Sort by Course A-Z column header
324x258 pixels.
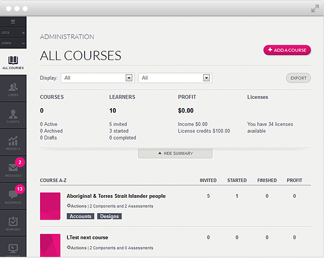coord(53,180)
